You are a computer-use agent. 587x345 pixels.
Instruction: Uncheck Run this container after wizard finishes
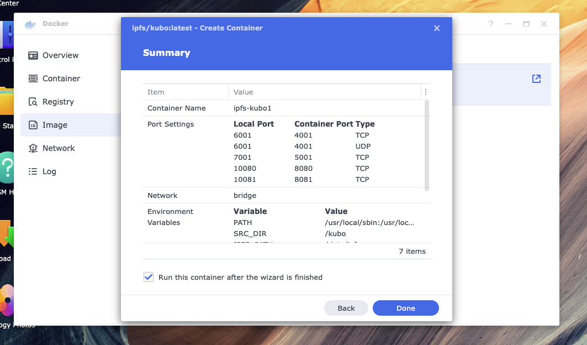149,277
